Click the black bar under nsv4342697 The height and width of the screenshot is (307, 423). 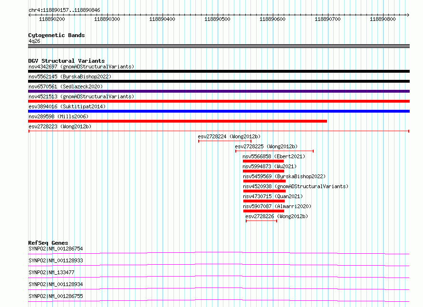pyautogui.click(x=219, y=71)
